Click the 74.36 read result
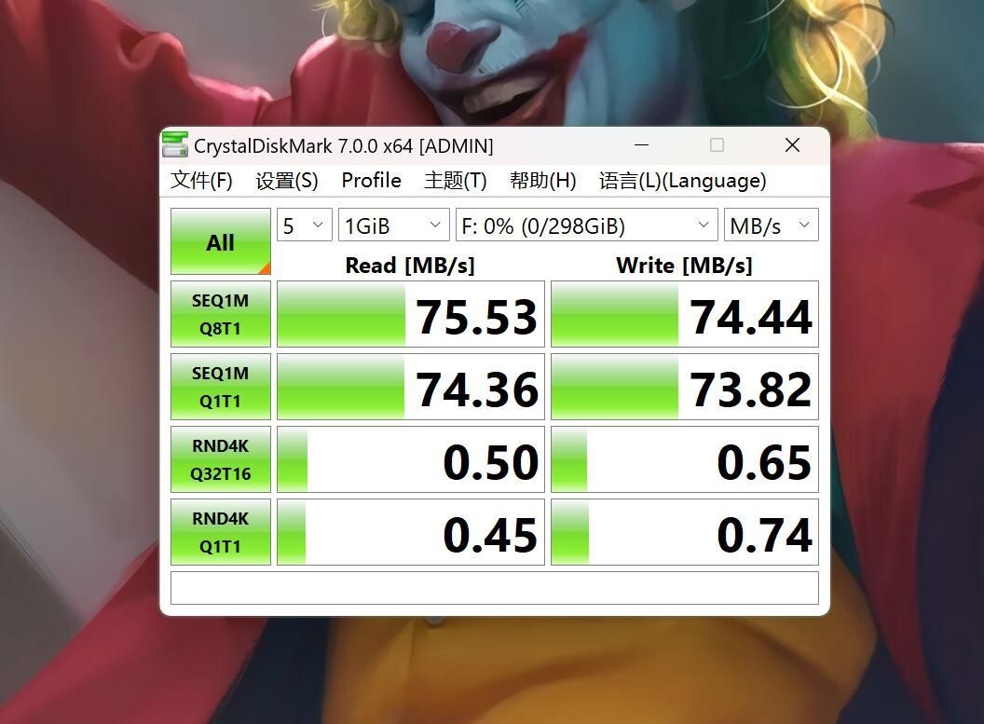 [411, 387]
